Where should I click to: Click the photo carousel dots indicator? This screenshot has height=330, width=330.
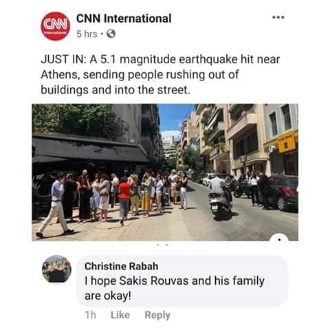pyautogui.click(x=162, y=245)
